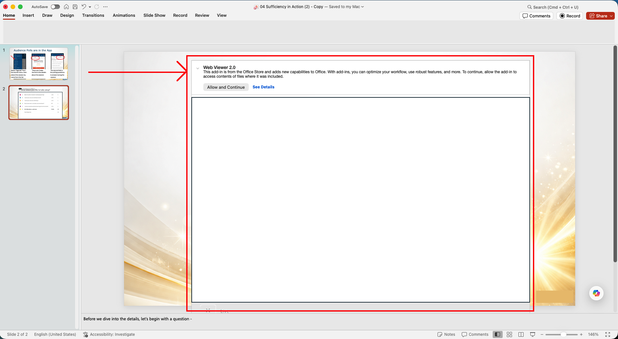Click the Home icon in title bar
Viewport: 618px width, 339px height.
tap(66, 7)
